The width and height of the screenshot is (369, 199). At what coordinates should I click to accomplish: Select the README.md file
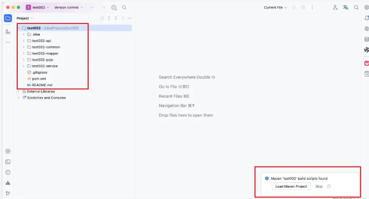click(x=42, y=85)
